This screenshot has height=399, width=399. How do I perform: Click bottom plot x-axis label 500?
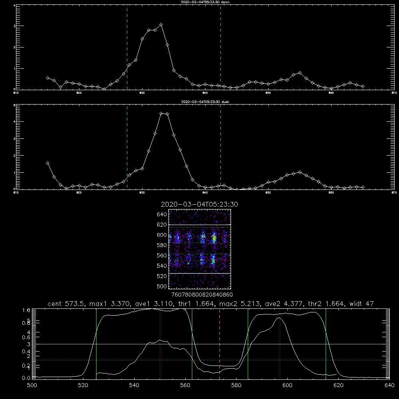(32, 385)
